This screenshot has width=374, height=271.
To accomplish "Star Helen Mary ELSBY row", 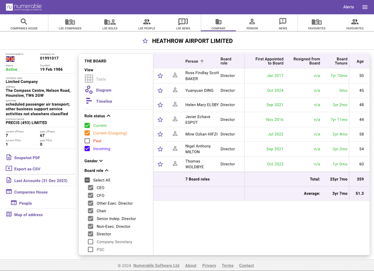I will (x=160, y=105).
